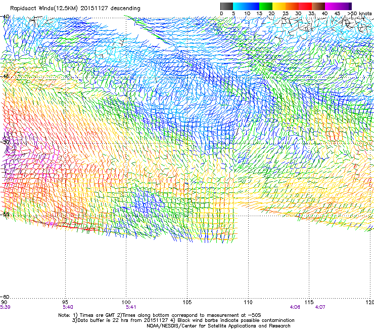374x329 pixels.
Task: Click the '10' label under the color bar
Action: tap(247, 14)
